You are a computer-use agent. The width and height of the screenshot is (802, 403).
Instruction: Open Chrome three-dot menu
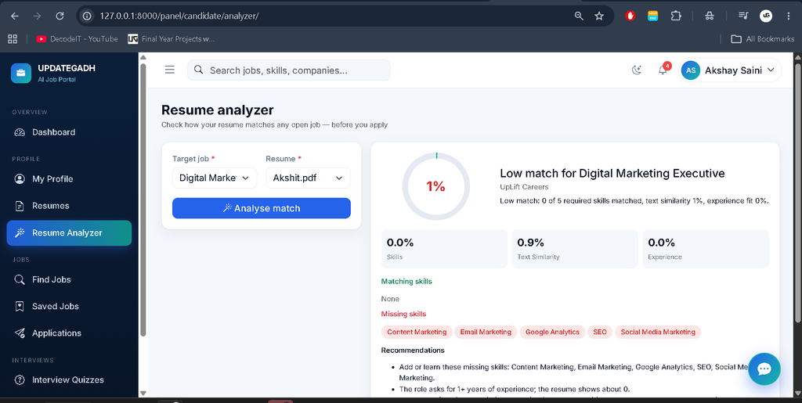[788, 16]
